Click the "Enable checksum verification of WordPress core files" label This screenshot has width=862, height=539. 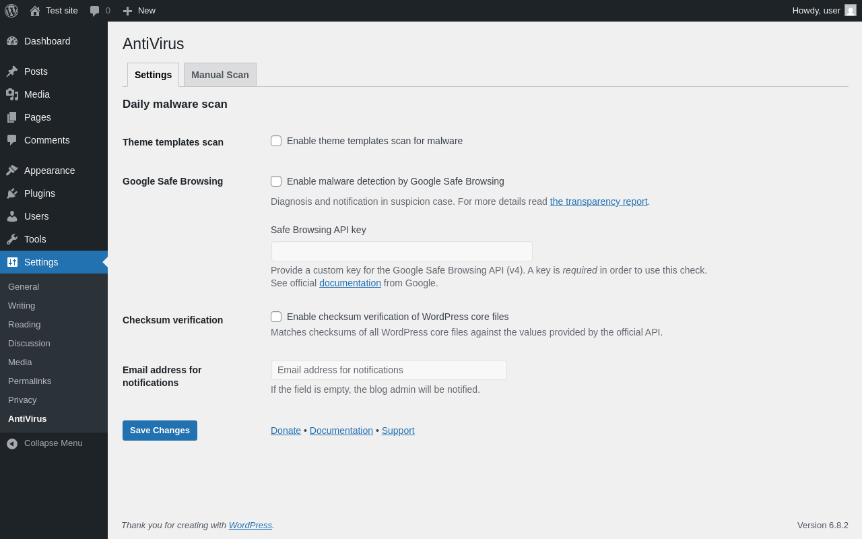click(398, 317)
